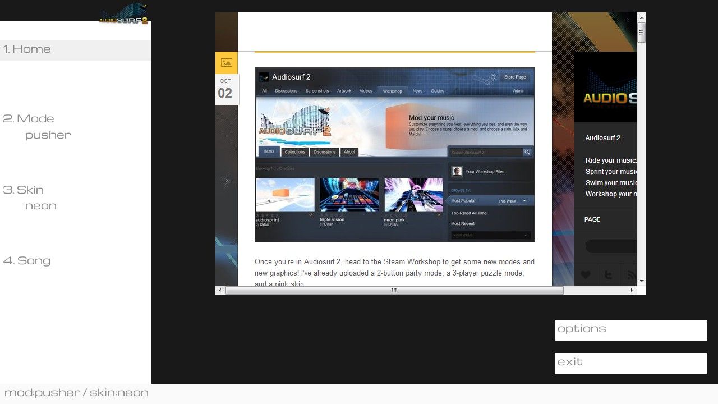
Task: Click the 'Audiosurf 2' sidebar heading
Action: click(x=603, y=138)
